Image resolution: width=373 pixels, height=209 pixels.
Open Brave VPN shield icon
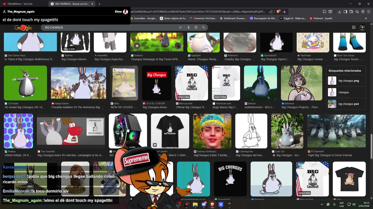[x=363, y=12]
